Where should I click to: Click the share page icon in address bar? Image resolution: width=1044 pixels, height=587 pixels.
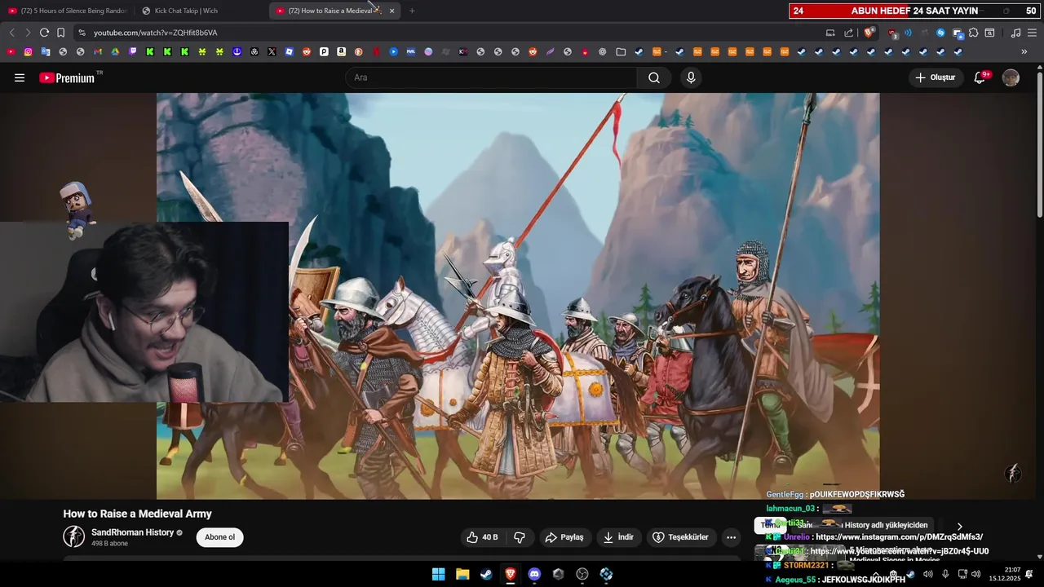[x=848, y=33]
